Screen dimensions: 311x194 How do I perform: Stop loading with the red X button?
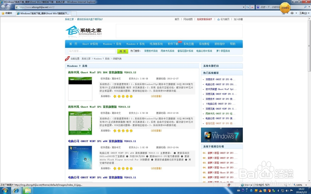(x=252, y=7)
